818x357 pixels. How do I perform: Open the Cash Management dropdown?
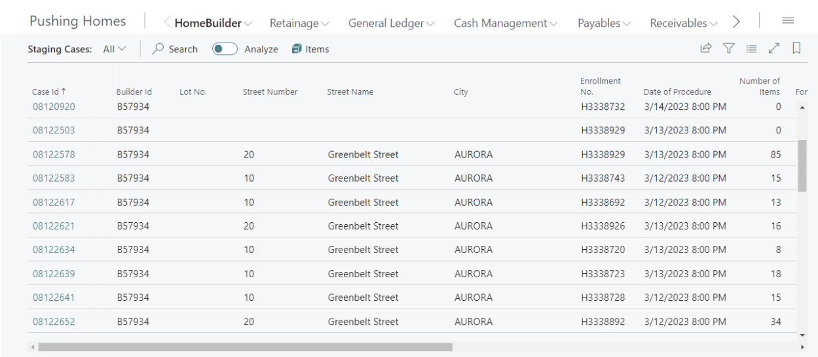(x=505, y=23)
